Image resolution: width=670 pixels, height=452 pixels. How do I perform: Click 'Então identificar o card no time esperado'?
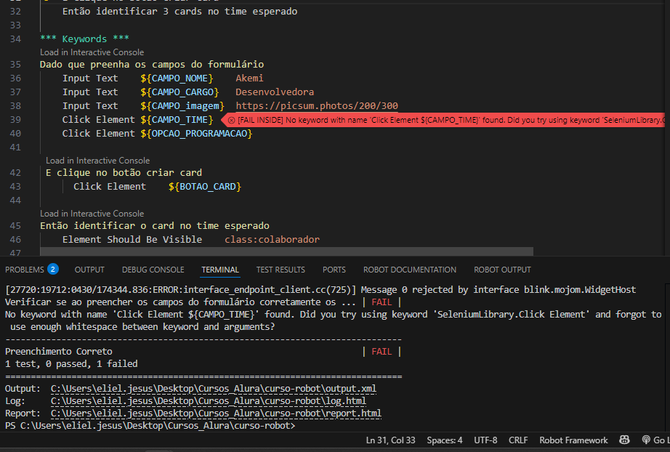tap(155, 226)
